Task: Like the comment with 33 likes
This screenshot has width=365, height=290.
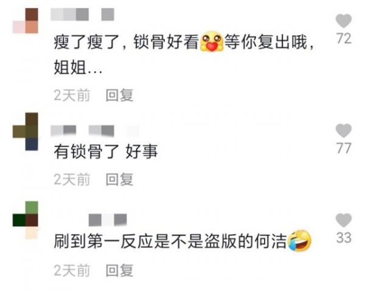Action: pos(344,220)
